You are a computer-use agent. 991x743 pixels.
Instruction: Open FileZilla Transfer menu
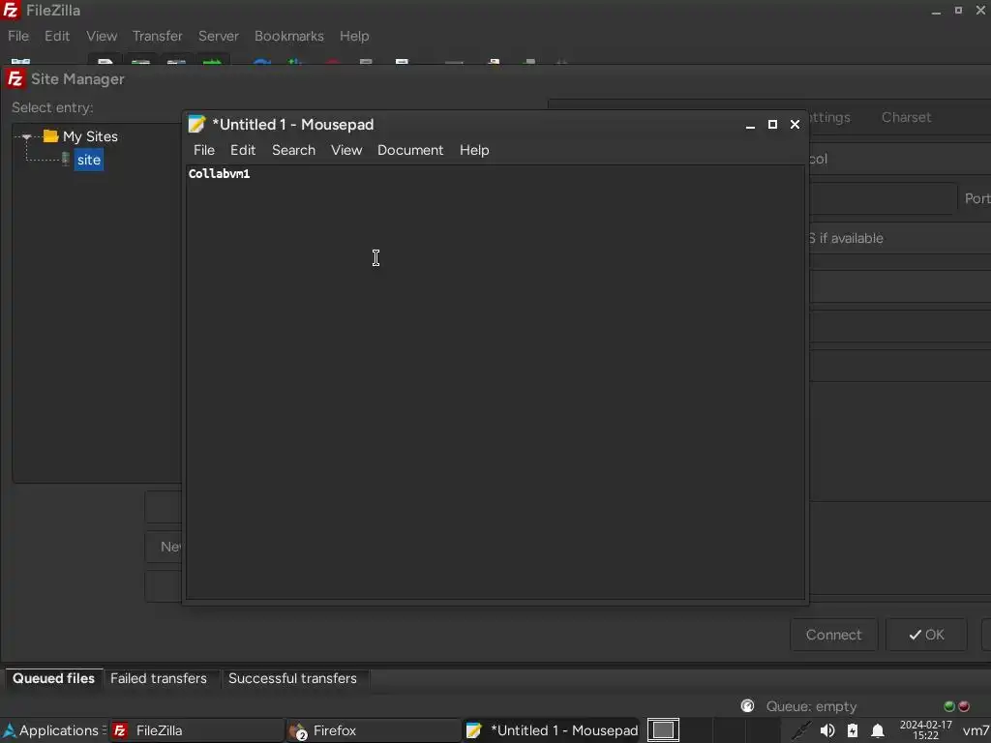pos(158,36)
